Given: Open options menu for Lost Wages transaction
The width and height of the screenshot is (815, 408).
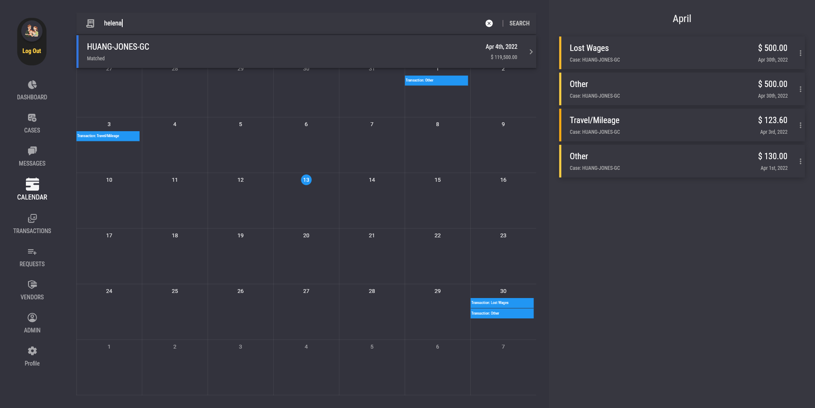Looking at the screenshot, I should (800, 53).
